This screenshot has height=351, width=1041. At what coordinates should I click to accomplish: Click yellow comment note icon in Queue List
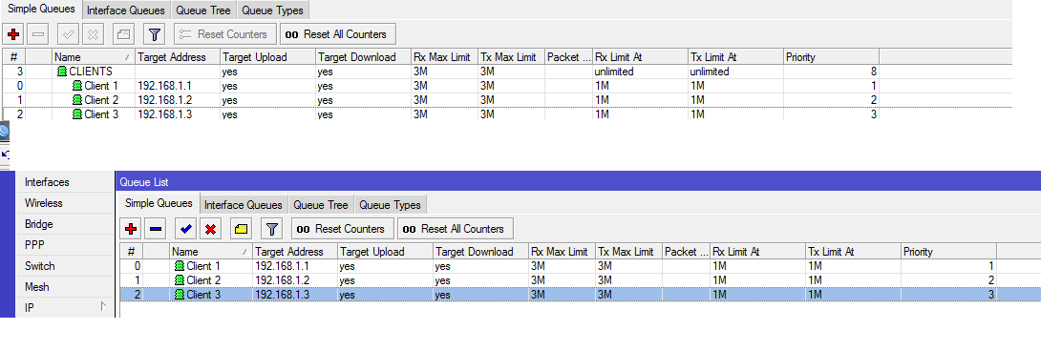(x=241, y=229)
